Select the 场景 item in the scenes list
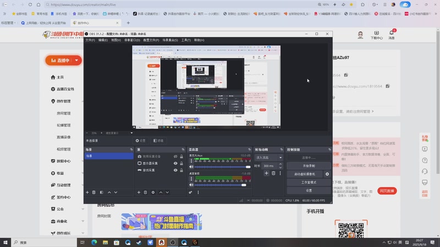 coord(109,156)
